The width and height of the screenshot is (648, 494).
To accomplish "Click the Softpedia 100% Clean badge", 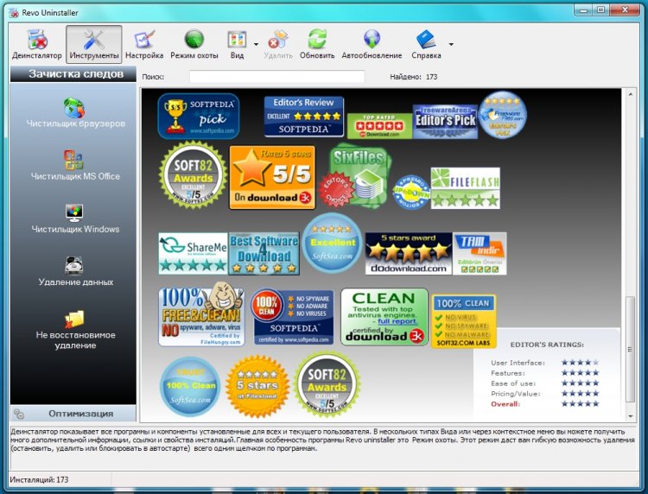I will pyautogui.click(x=292, y=317).
